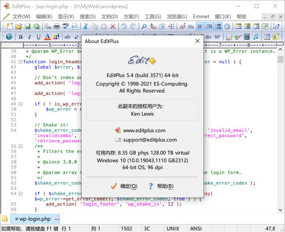Viewport: 285px width, 232px height.
Task: Open Find with the magnifier icon
Action: [144, 26]
